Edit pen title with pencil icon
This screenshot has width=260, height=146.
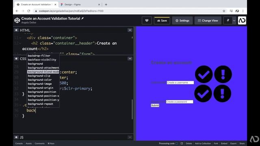point(82,18)
